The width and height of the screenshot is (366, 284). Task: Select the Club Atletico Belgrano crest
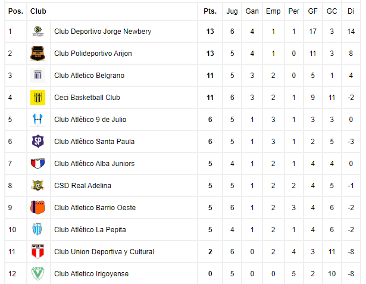click(38, 75)
